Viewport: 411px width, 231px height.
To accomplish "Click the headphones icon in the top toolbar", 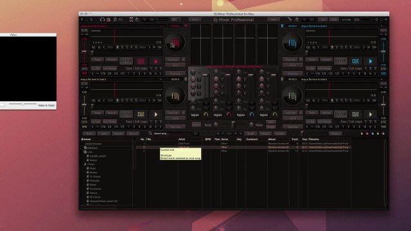I will tap(102, 20).
